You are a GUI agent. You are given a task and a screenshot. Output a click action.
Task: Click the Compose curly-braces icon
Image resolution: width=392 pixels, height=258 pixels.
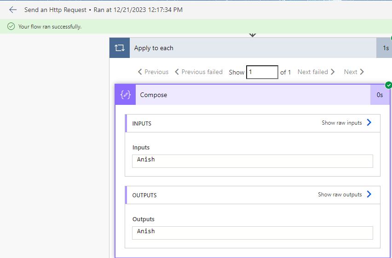(x=126, y=95)
